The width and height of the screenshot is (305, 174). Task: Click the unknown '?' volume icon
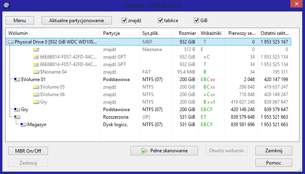tap(36, 49)
